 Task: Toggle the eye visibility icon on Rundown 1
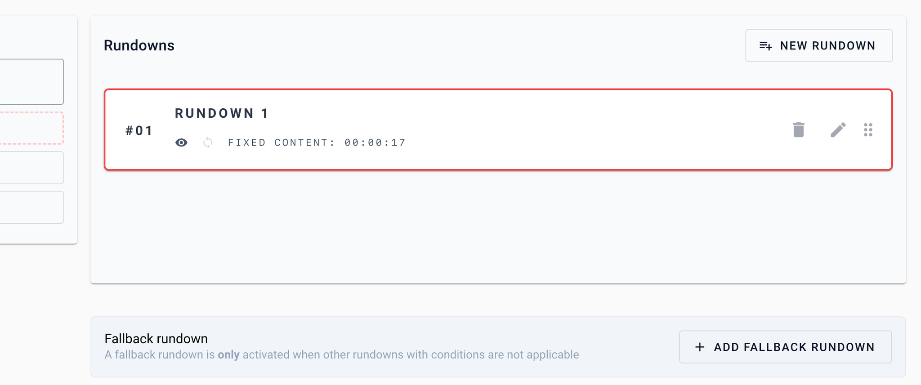click(181, 143)
